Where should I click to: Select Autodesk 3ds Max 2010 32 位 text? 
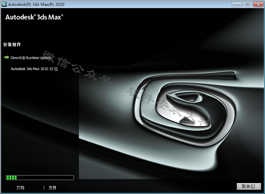(x=34, y=69)
